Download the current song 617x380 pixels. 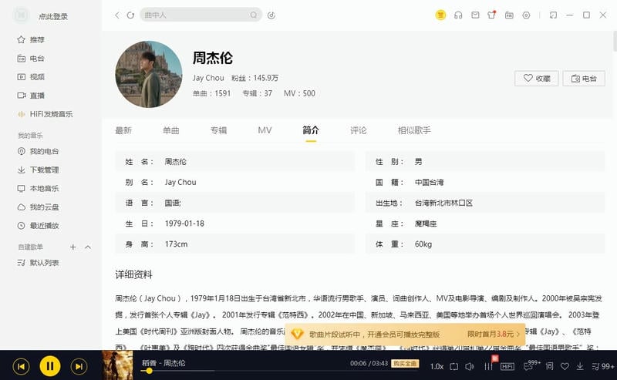coord(580,367)
